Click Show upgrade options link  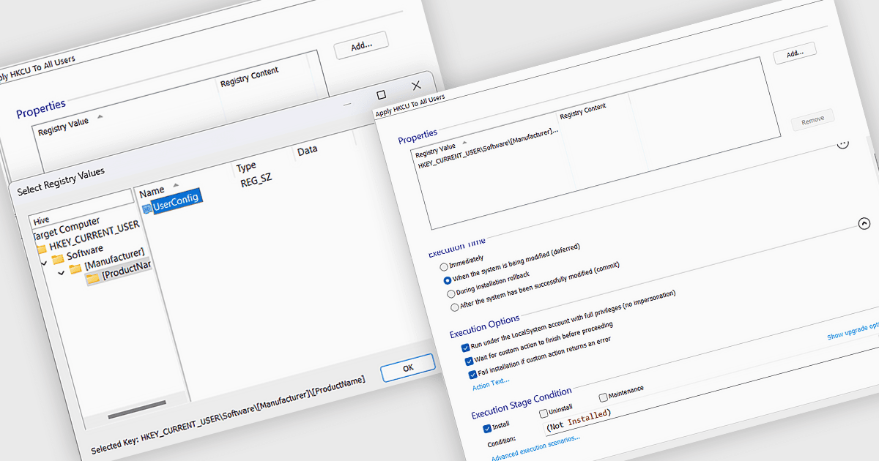pyautogui.click(x=853, y=331)
